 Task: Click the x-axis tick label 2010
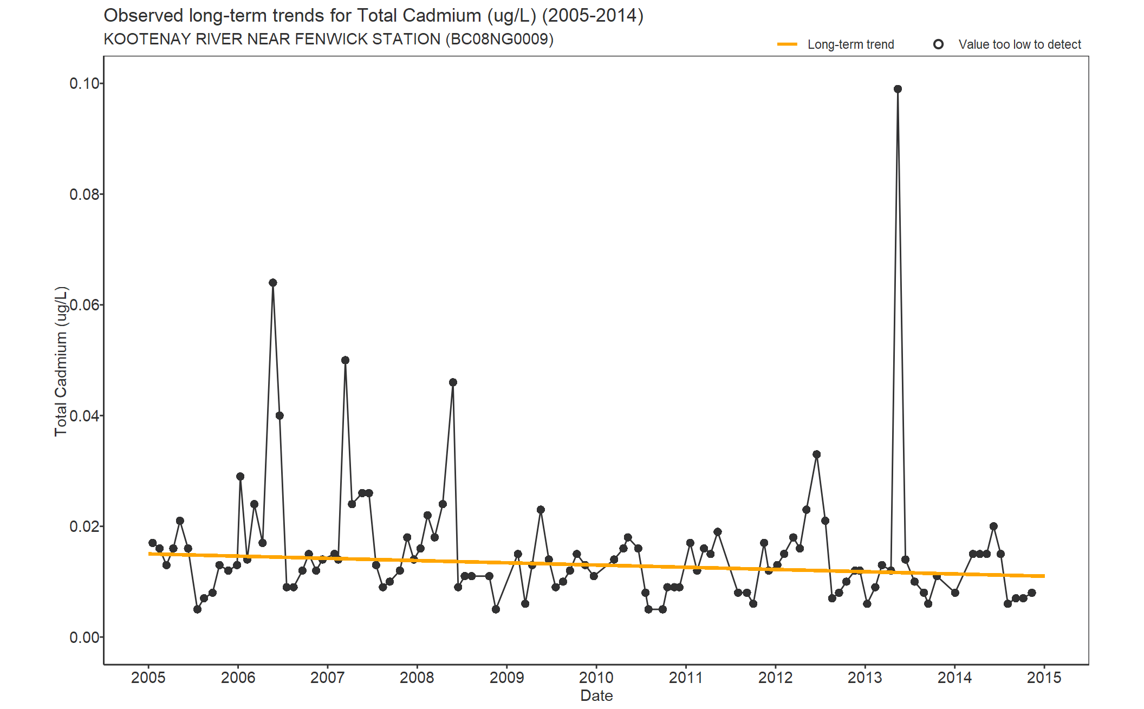click(596, 678)
